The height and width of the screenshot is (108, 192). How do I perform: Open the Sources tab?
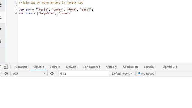55,67
